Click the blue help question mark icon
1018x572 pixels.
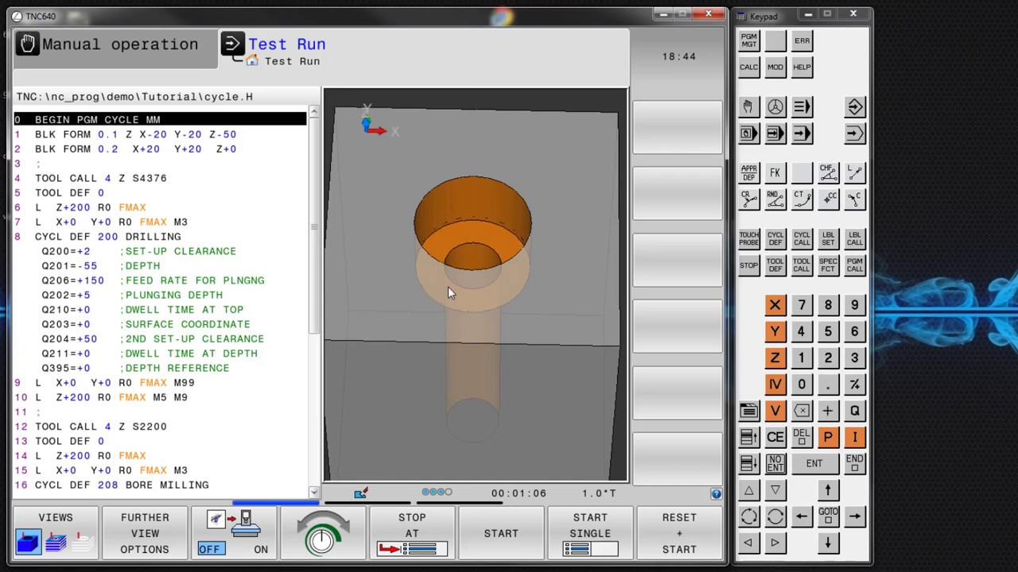(716, 494)
